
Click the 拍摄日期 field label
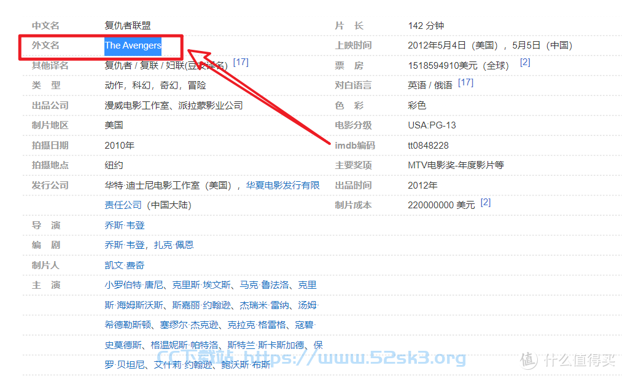coord(50,146)
